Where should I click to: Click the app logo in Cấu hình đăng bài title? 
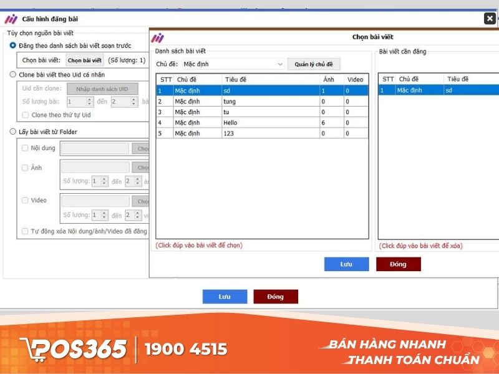(11, 19)
